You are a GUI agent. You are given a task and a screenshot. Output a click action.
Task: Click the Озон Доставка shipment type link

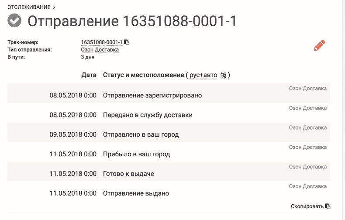(x=100, y=50)
